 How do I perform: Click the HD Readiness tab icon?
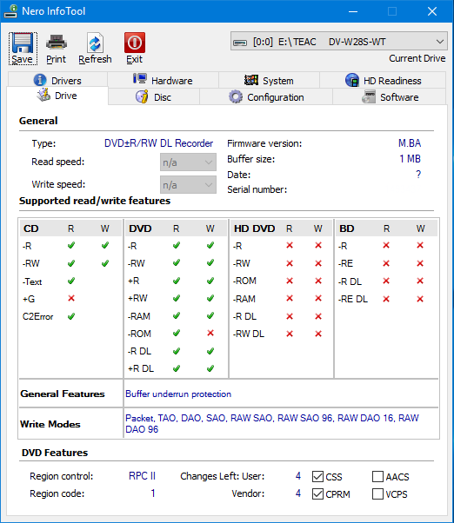tap(352, 80)
